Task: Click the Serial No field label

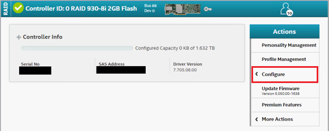Action: 30,64
